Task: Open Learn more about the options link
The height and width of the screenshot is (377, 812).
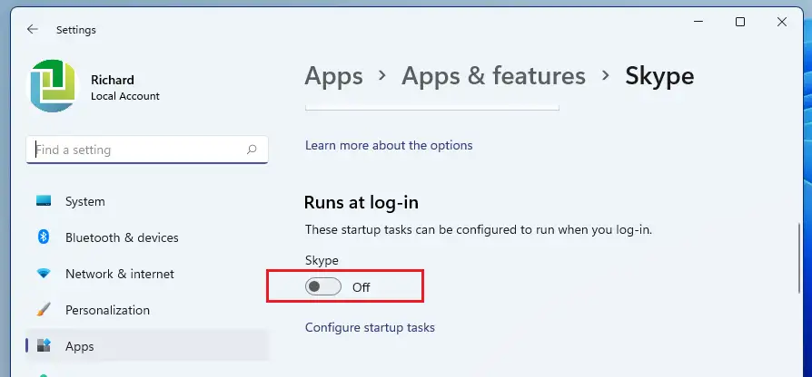Action: pyautogui.click(x=389, y=145)
